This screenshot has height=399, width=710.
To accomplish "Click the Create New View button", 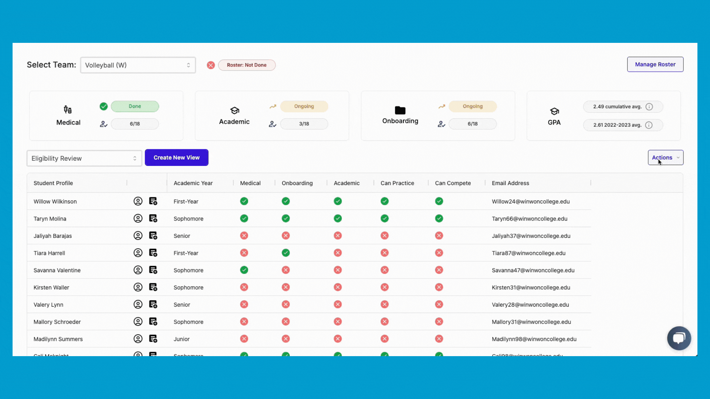I will tap(176, 158).
